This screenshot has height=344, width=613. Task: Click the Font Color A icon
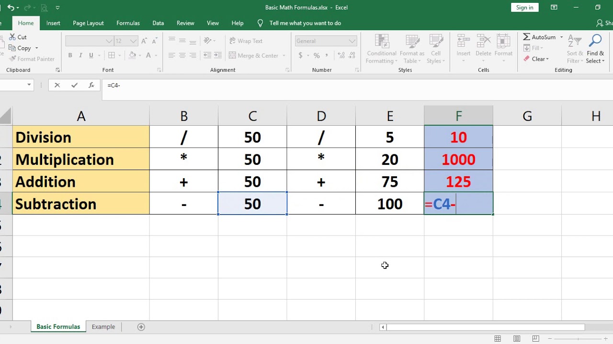tap(148, 55)
